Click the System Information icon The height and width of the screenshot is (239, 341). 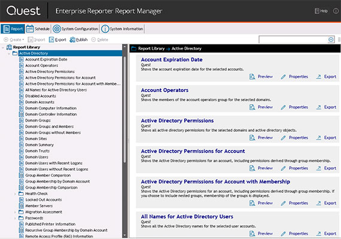point(105,29)
